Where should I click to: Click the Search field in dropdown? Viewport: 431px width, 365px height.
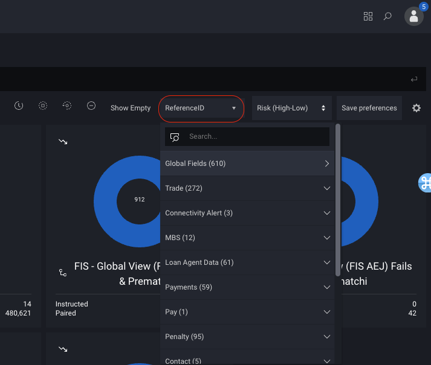click(x=247, y=137)
